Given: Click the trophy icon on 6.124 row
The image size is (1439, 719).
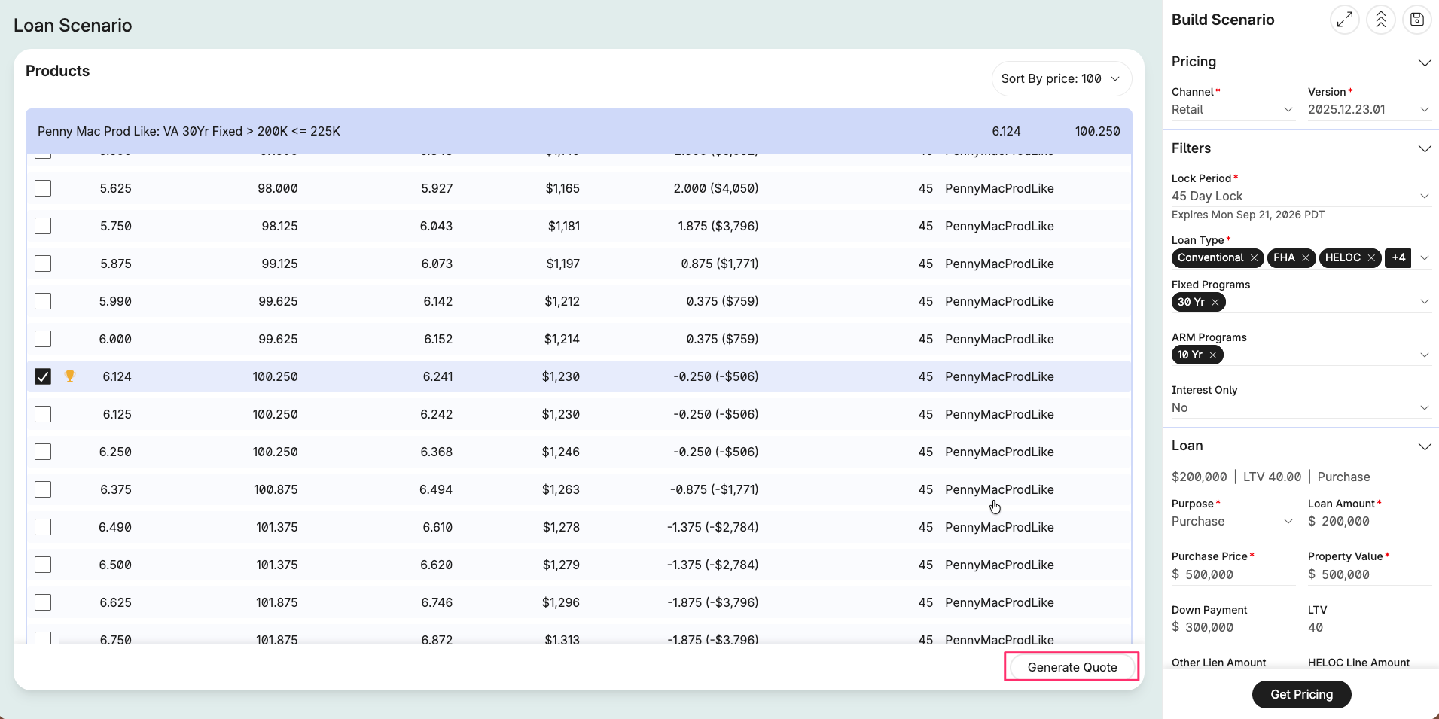Looking at the screenshot, I should [70, 376].
